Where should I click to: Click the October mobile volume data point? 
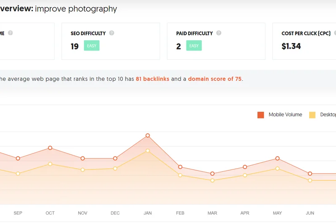pos(50,148)
